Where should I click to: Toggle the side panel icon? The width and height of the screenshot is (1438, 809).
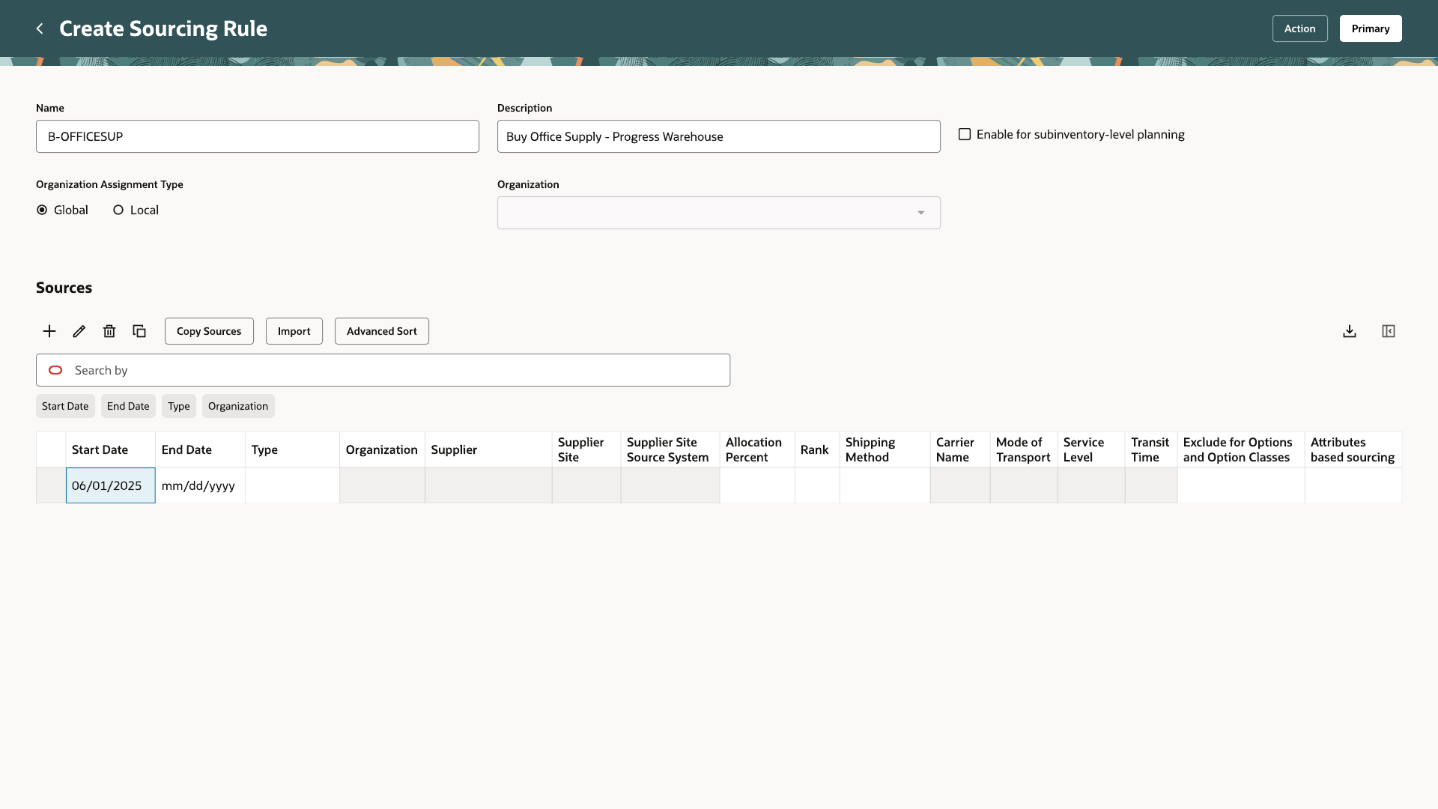(x=1389, y=331)
